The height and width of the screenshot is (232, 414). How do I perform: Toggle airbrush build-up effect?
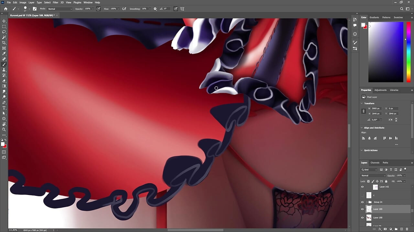click(x=124, y=9)
